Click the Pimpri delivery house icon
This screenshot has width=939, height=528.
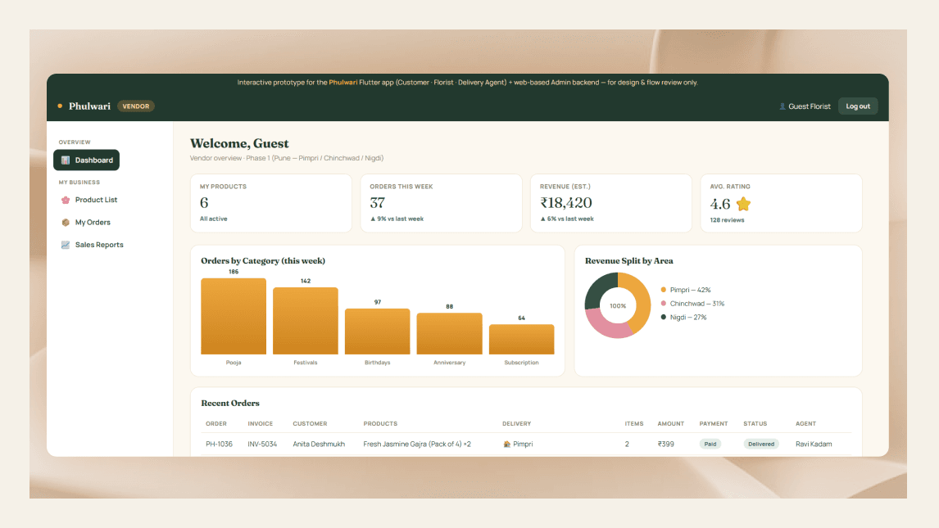pyautogui.click(x=506, y=445)
